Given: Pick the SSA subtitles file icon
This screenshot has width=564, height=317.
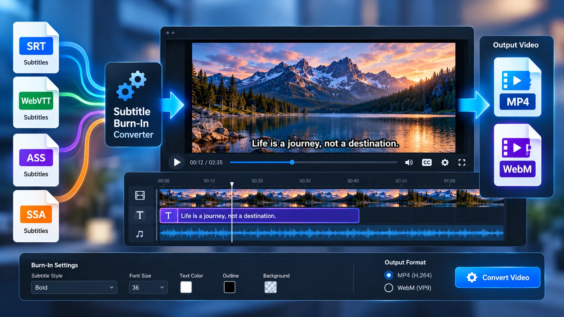Looking at the screenshot, I should 36,216.
